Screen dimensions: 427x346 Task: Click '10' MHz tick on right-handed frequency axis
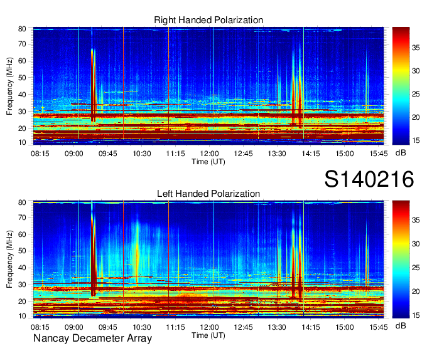point(22,142)
